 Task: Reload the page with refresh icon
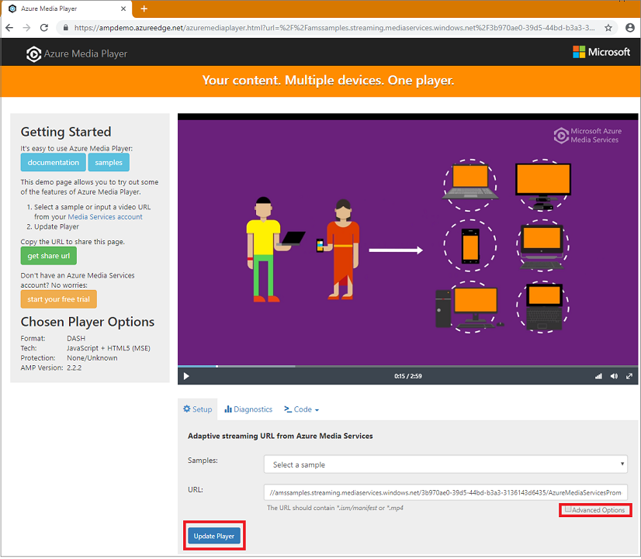(44, 28)
